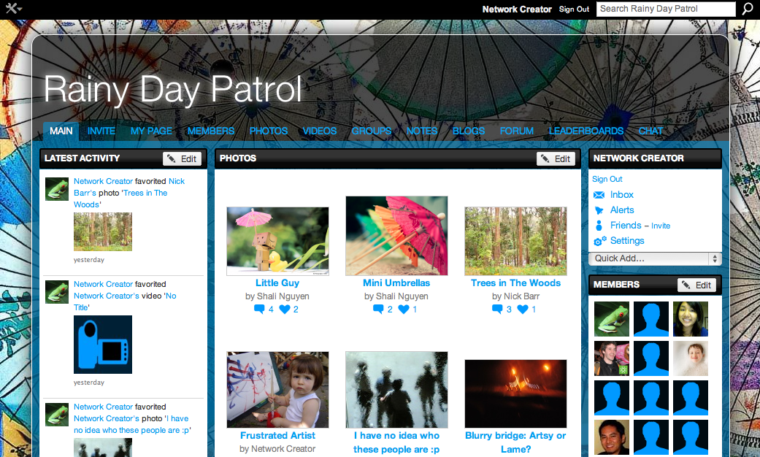
Task: Click comment icon under Trees in The Woods
Action: point(497,310)
